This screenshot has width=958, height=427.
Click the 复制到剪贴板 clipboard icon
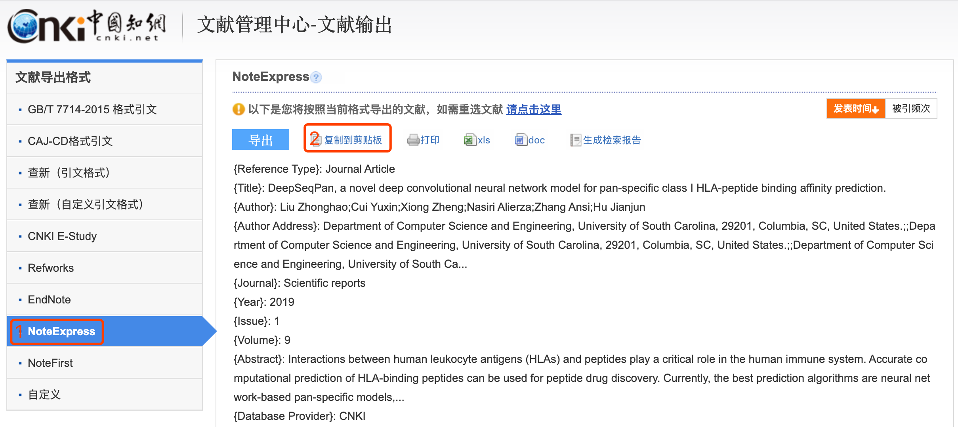click(316, 140)
